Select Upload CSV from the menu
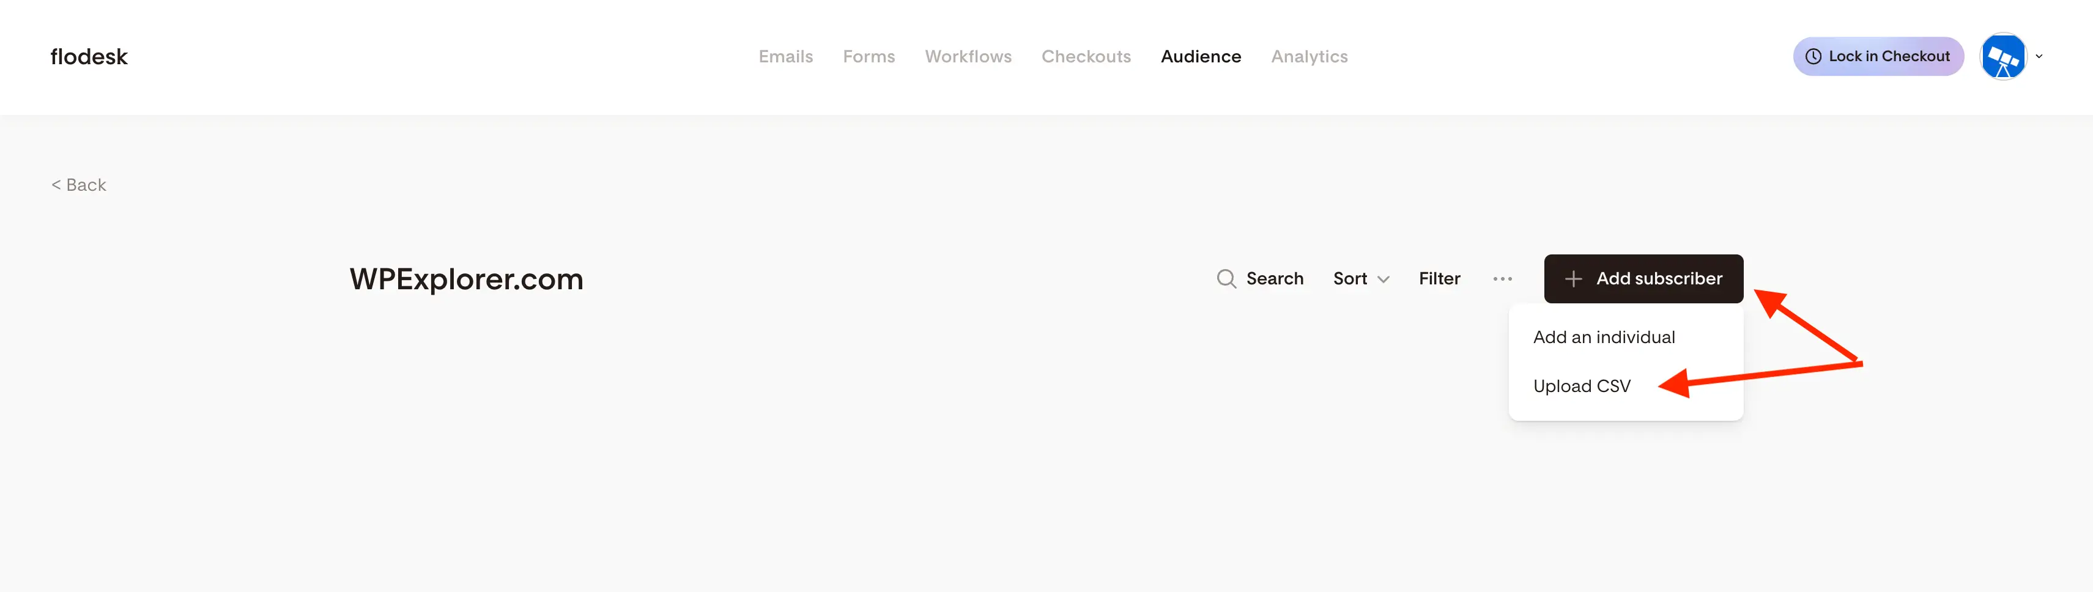 [x=1581, y=385]
